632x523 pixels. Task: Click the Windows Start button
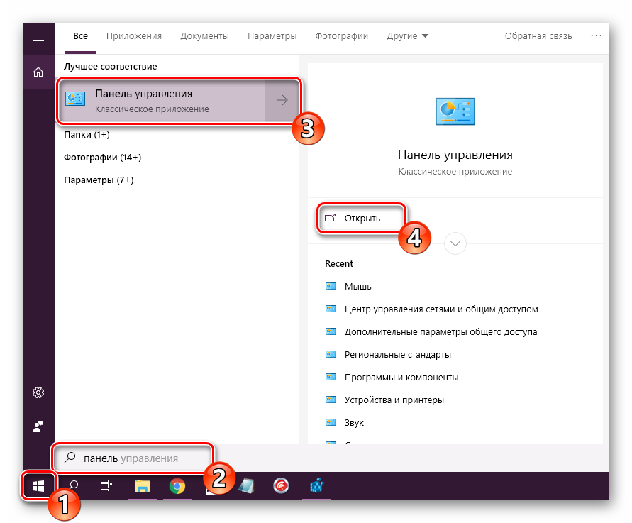point(38,486)
